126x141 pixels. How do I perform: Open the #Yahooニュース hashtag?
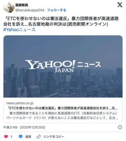click(x=19, y=30)
